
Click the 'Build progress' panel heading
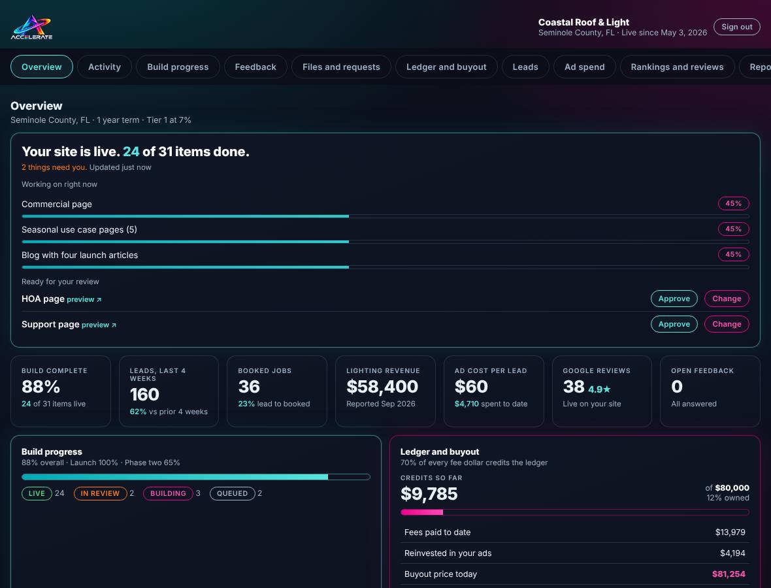[52, 452]
